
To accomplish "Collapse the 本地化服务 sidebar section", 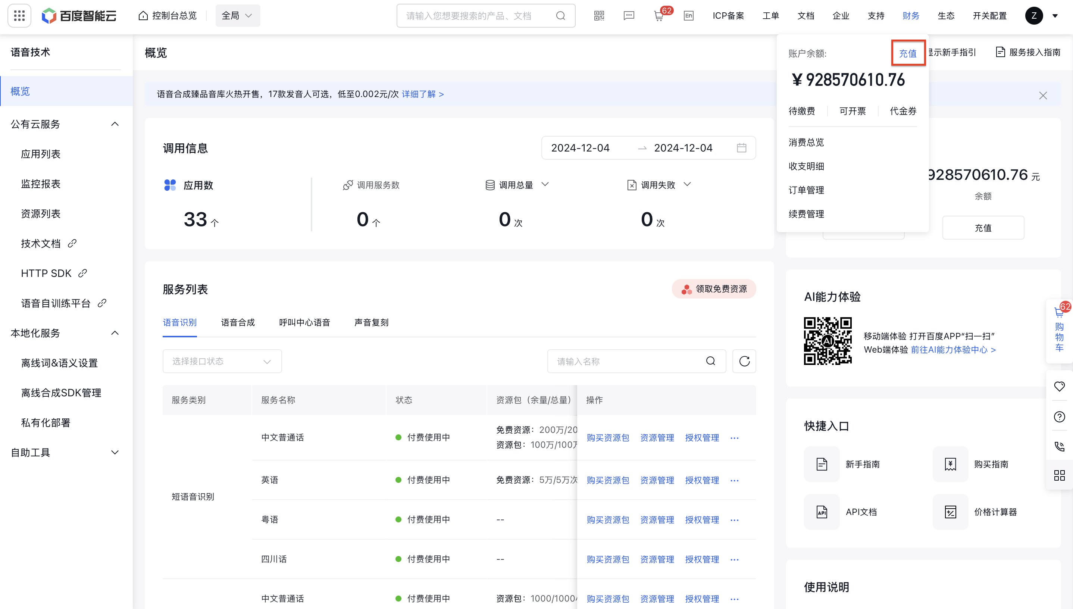I will click(115, 333).
